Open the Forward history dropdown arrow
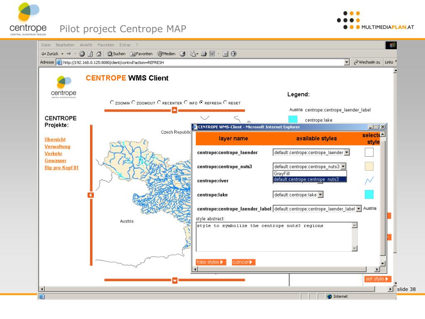This screenshot has height=319, width=425. 76,54
